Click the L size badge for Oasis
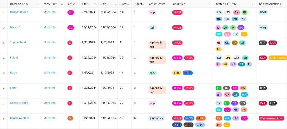Screen dimensions: 287x129 tap(70, 73)
